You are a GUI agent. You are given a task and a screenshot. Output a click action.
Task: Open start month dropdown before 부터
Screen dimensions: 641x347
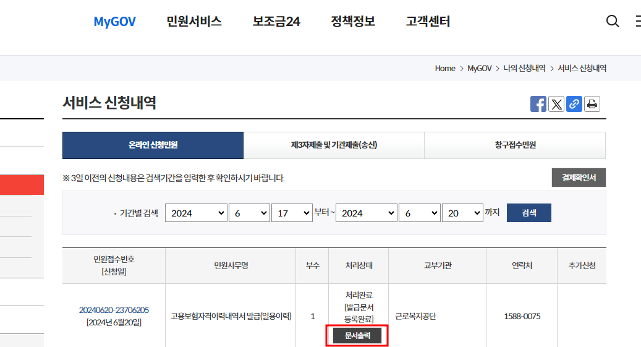point(249,213)
